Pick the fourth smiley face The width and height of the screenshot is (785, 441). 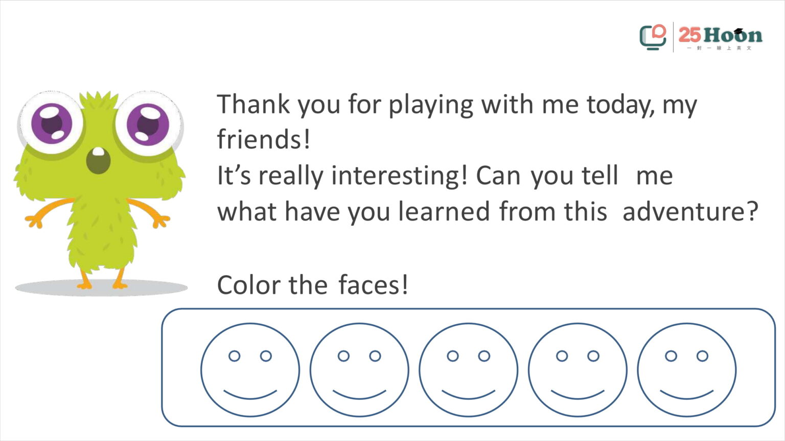(578, 370)
